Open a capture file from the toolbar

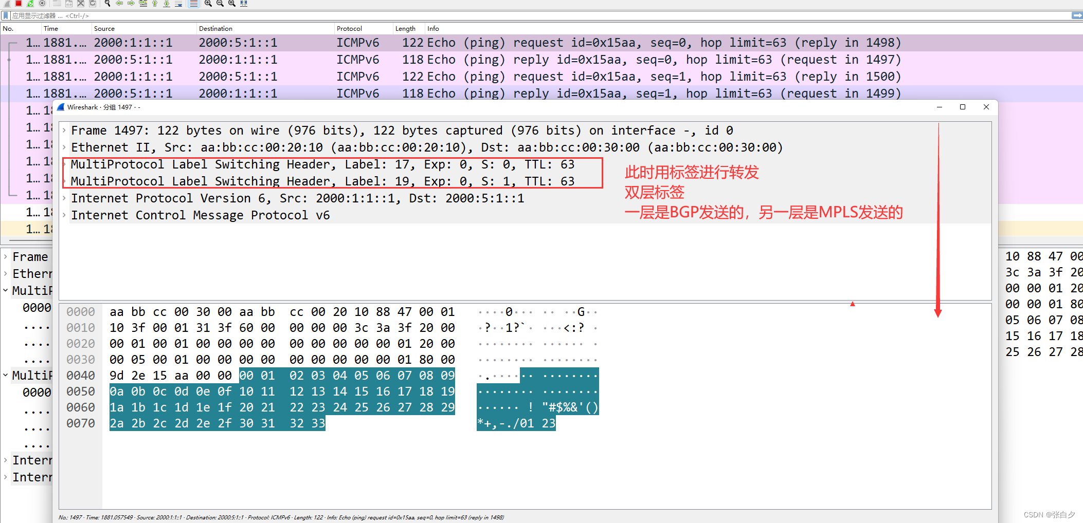point(57,3)
